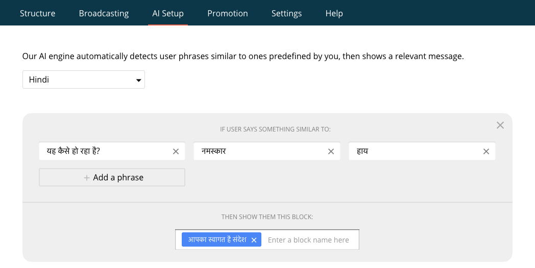535x268 pixels.
Task: Click the "Enter a block name here" field
Action: point(310,239)
